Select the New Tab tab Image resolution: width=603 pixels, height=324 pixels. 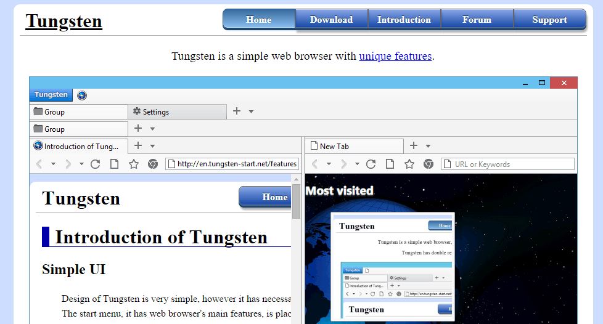coord(354,147)
